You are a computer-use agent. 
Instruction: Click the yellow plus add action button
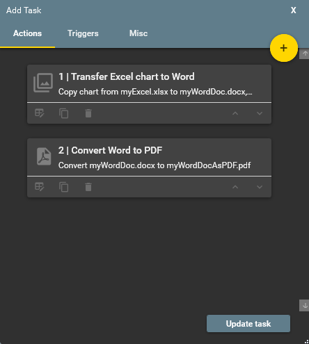pos(284,48)
